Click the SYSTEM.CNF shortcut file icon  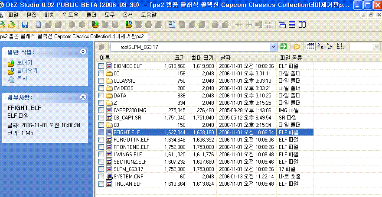pos(109,176)
